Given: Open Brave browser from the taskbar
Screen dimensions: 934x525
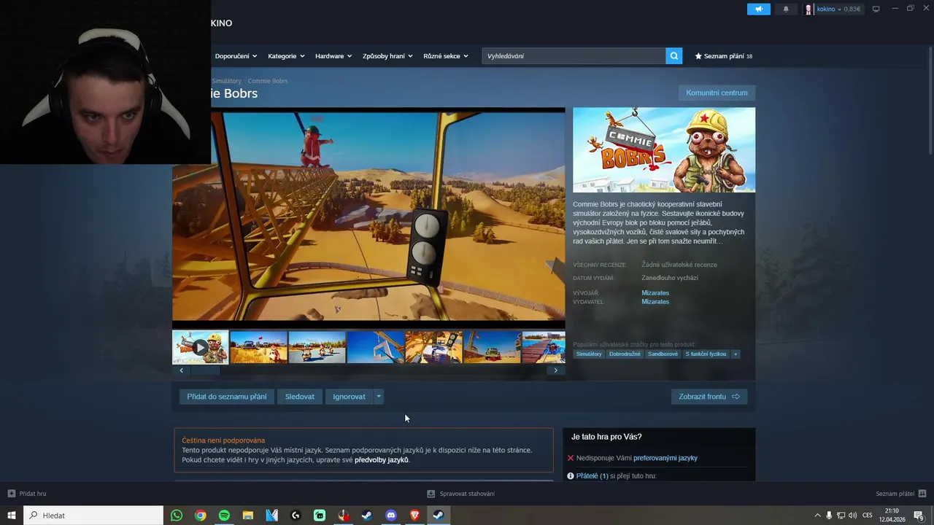Looking at the screenshot, I should tap(414, 516).
